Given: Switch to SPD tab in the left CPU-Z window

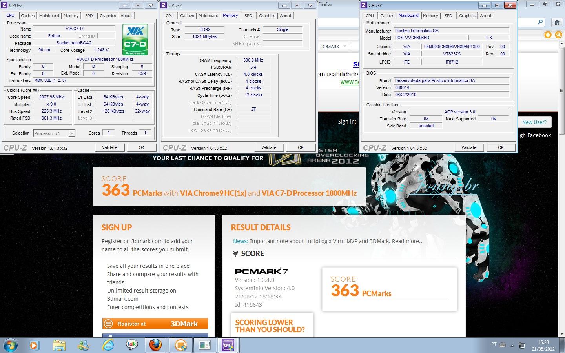Looking at the screenshot, I should tap(89, 16).
